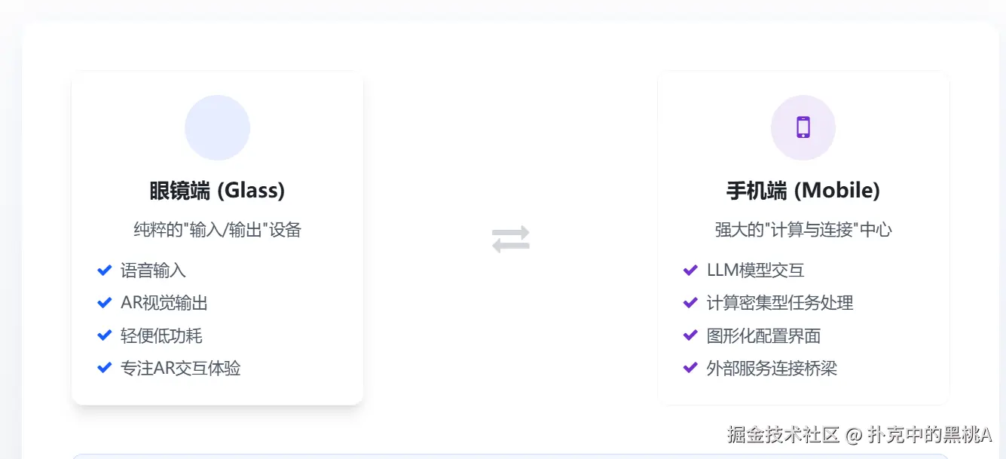This screenshot has height=459, width=1006.
Task: Click the purple mobile phone icon
Action: point(803,127)
